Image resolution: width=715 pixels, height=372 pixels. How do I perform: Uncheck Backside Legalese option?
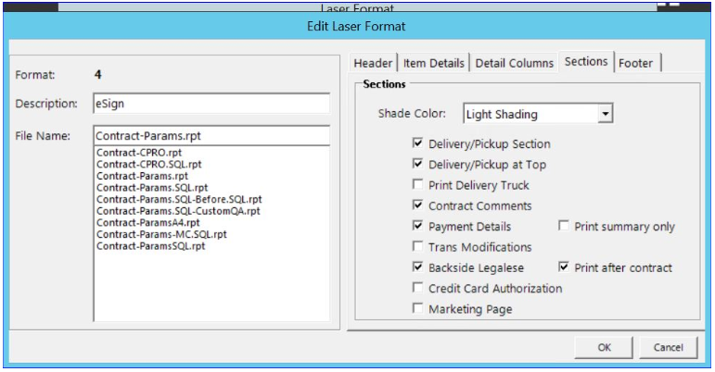(x=418, y=267)
